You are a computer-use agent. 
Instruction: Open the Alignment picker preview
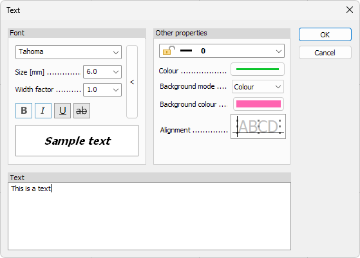coord(258,126)
